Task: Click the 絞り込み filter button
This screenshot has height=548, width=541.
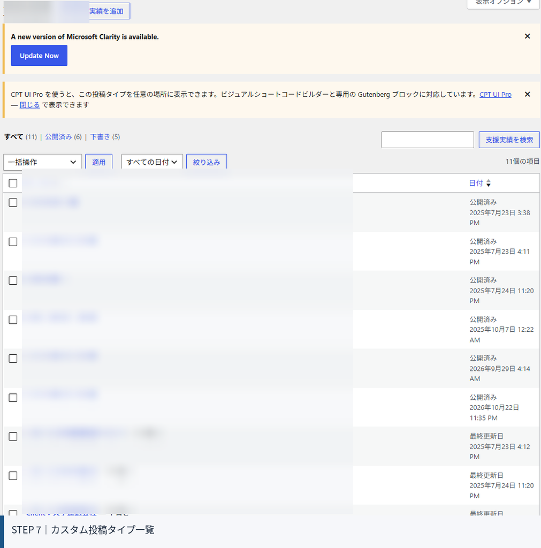Action: (x=206, y=162)
